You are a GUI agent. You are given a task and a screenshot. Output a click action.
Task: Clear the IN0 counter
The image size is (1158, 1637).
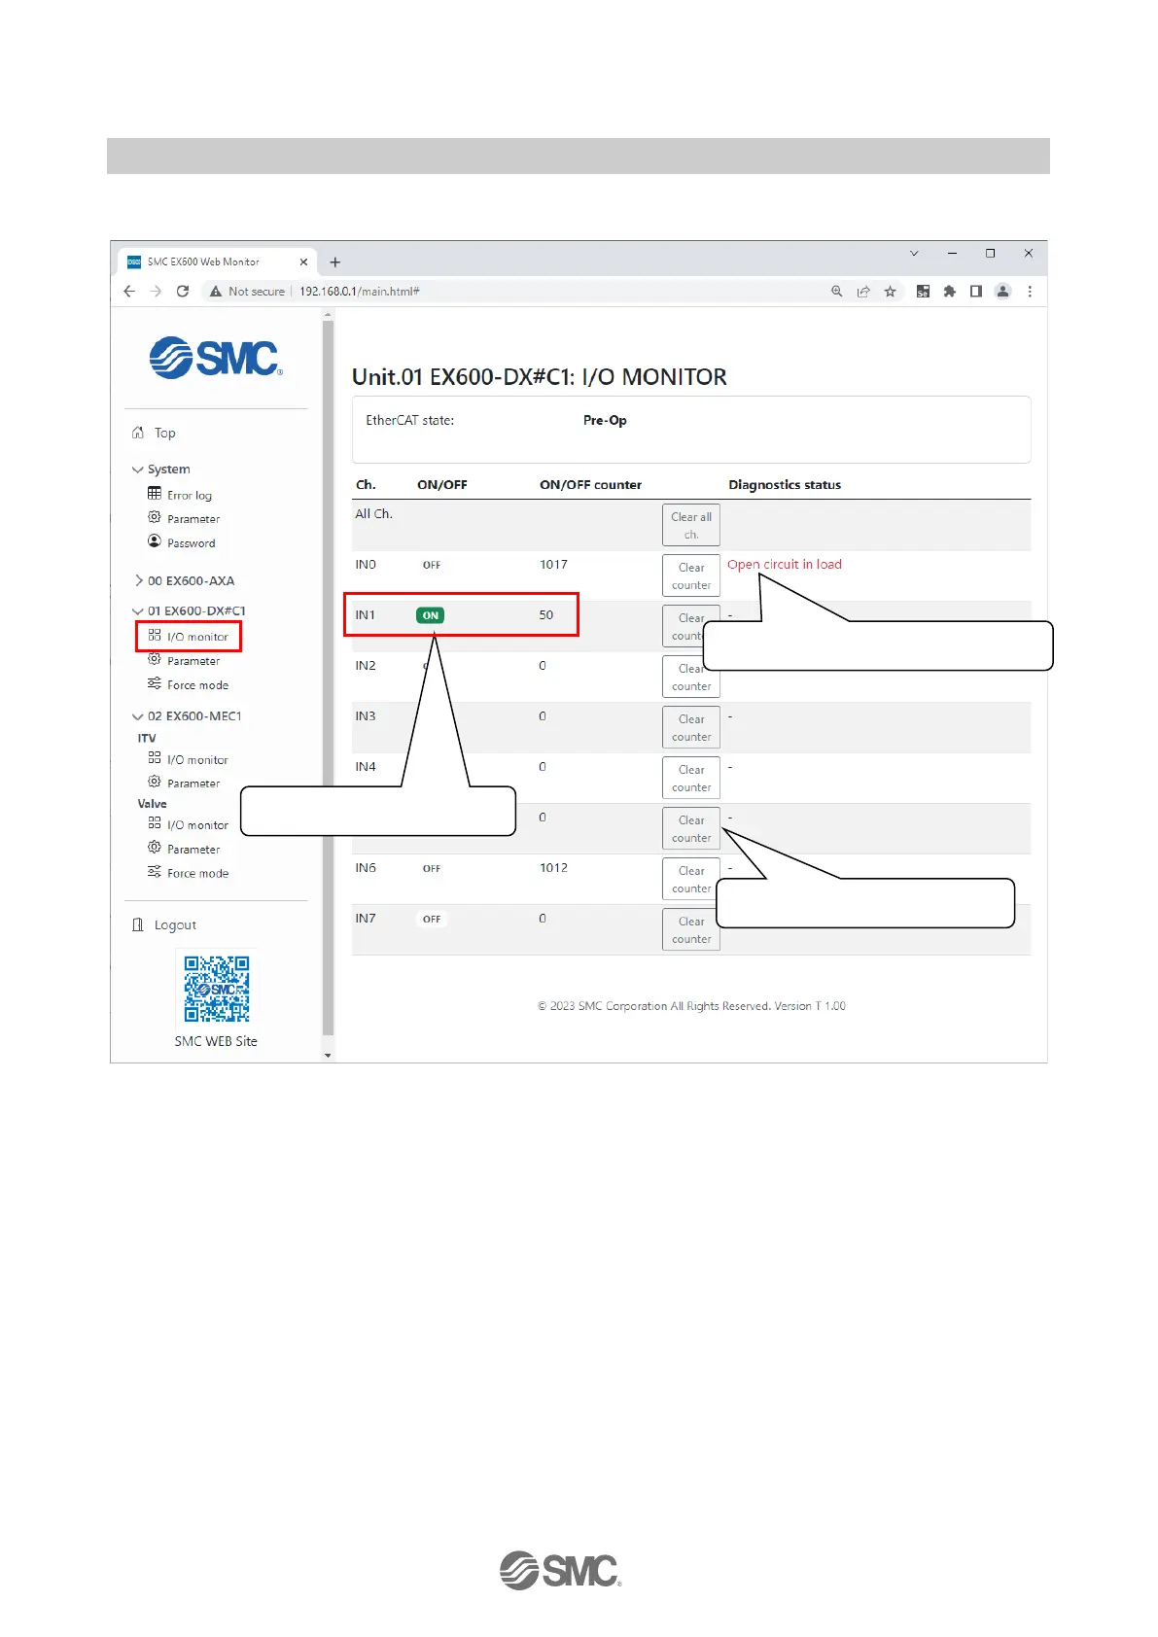(691, 576)
